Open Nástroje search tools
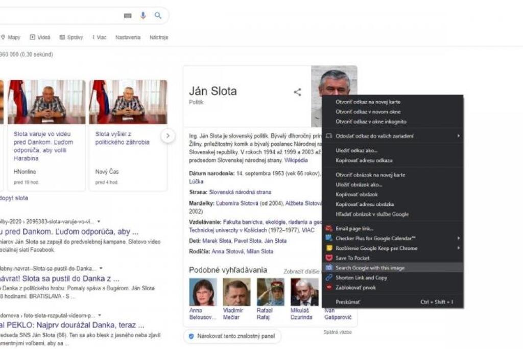The image size is (523, 349). tap(159, 37)
